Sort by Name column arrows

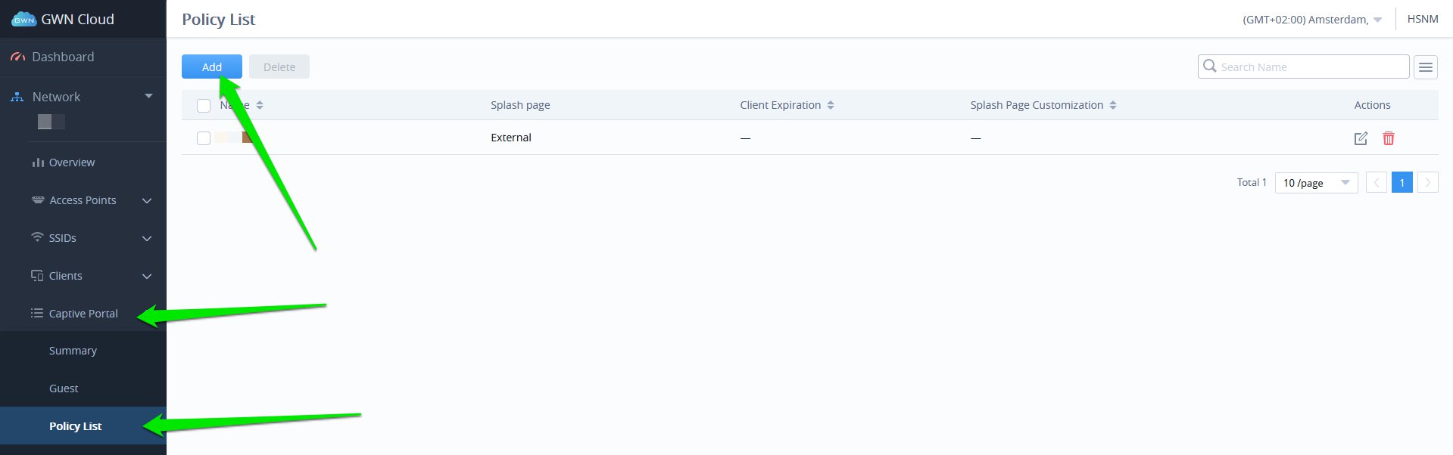coord(260,105)
